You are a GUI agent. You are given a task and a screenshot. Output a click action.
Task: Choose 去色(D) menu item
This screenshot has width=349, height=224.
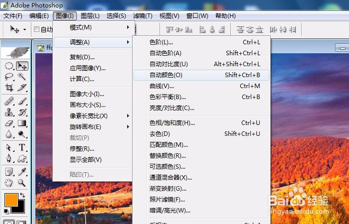[201, 134]
